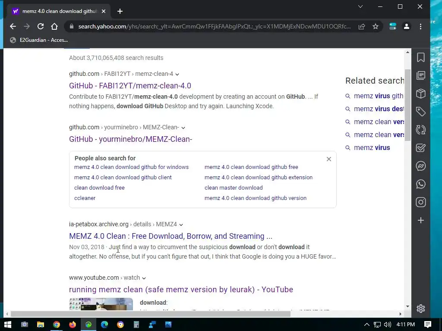Image resolution: width=442 pixels, height=331 pixels.
Task: Click the sync arrows sidebar icon
Action: click(x=421, y=130)
